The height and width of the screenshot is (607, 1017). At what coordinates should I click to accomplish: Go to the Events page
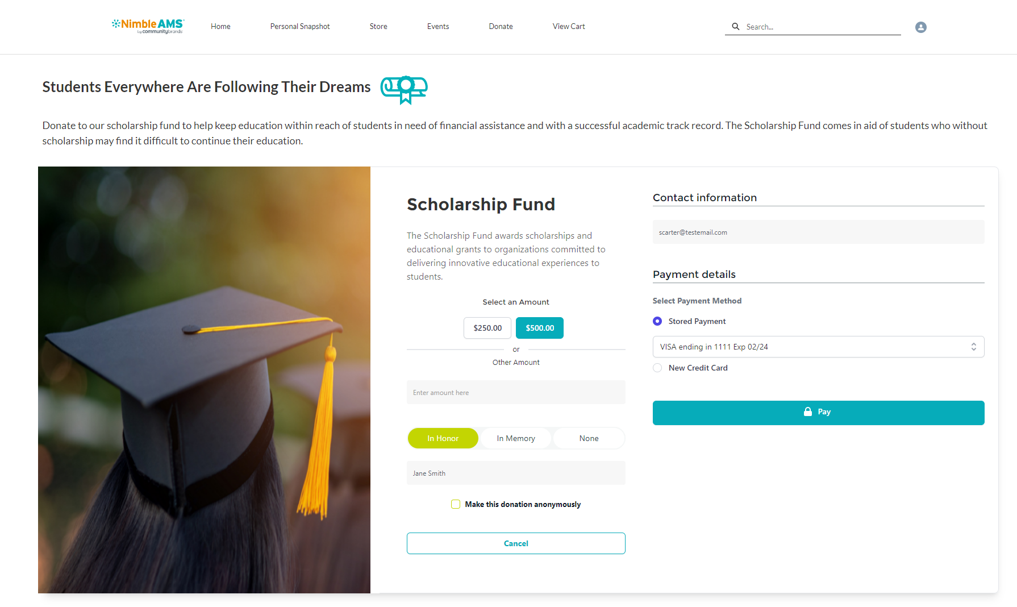[x=438, y=27]
